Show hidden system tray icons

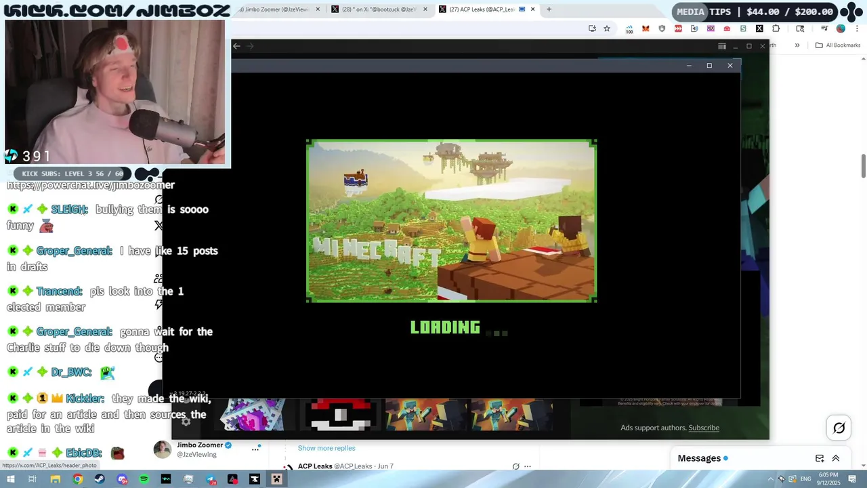pos(770,479)
